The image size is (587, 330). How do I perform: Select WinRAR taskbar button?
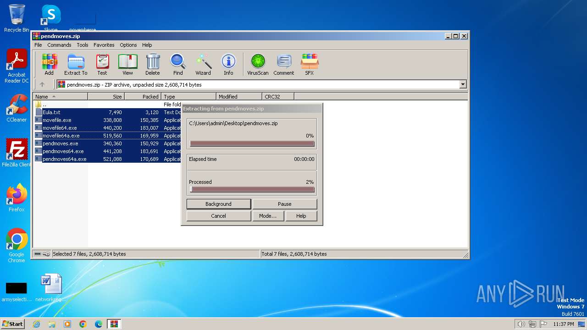(114, 324)
